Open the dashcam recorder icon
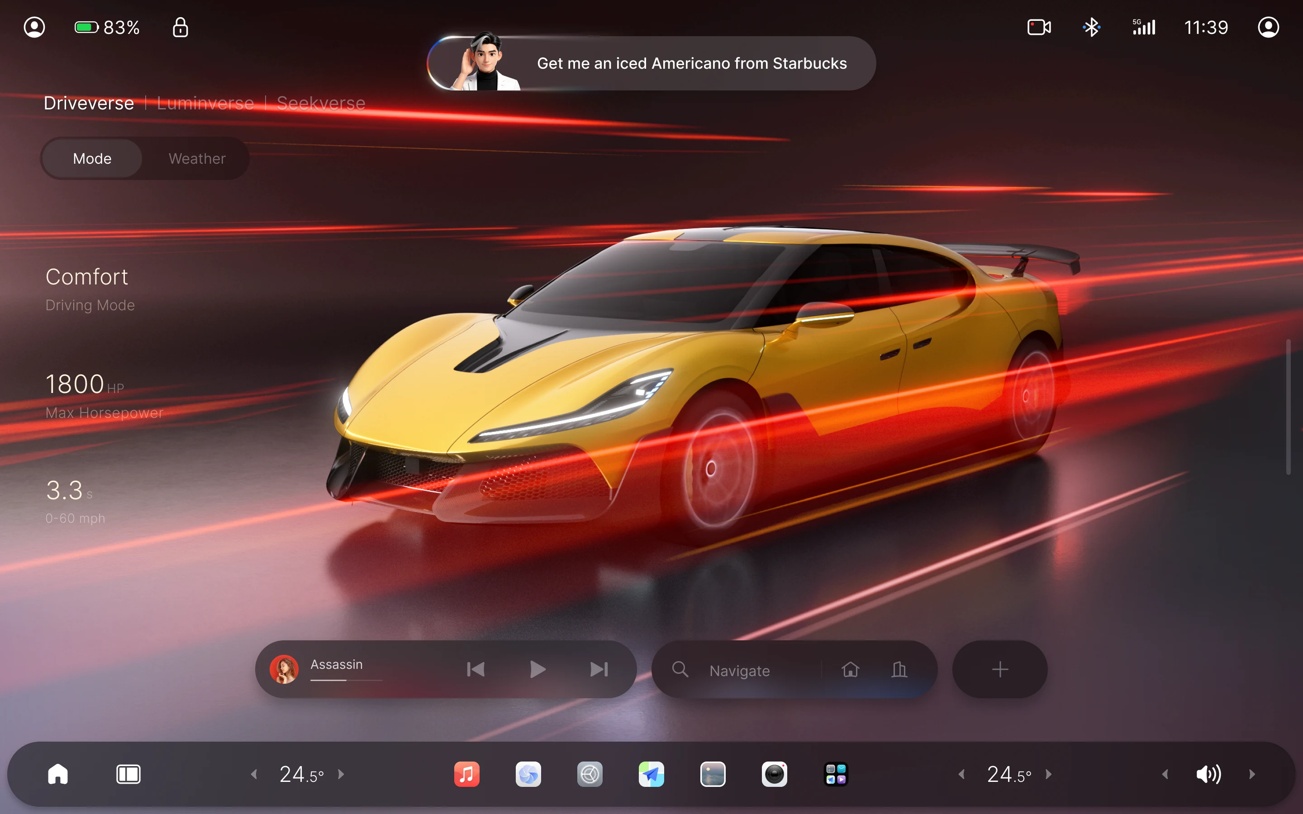The image size is (1303, 814). (x=1039, y=27)
